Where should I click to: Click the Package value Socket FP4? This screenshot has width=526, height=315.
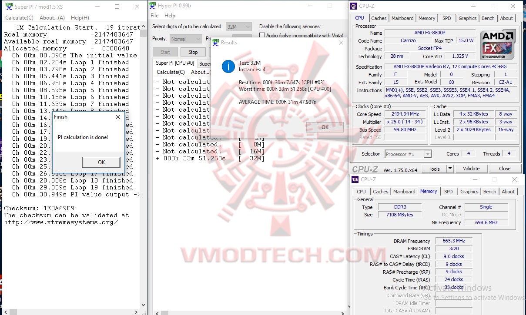pos(431,49)
